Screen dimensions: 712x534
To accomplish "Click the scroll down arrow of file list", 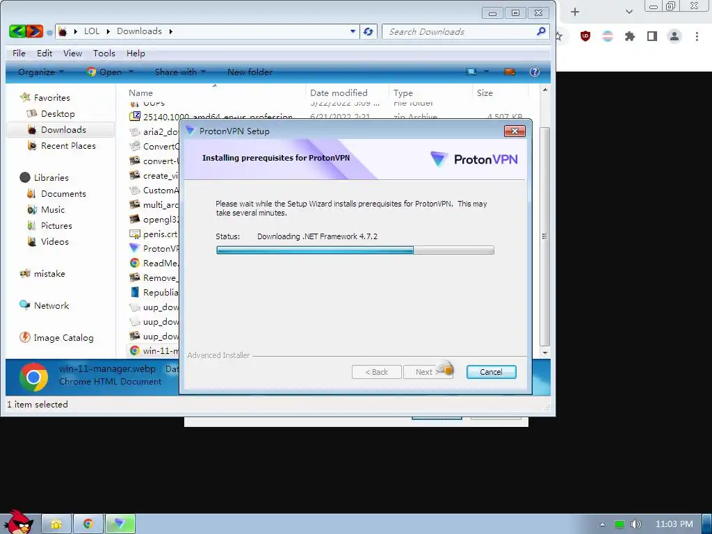I will (545, 353).
